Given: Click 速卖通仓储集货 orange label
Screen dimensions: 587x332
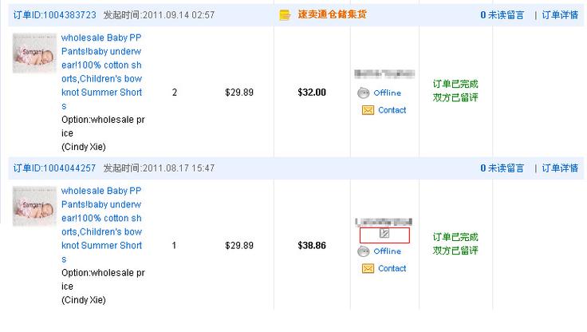Looking at the screenshot, I should [332, 14].
